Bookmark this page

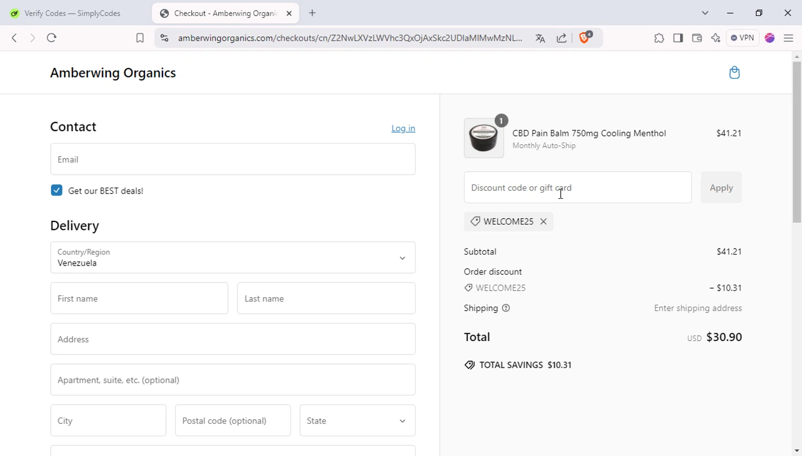click(140, 38)
